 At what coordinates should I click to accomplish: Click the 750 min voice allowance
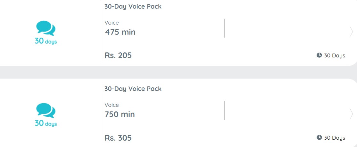[120, 114]
